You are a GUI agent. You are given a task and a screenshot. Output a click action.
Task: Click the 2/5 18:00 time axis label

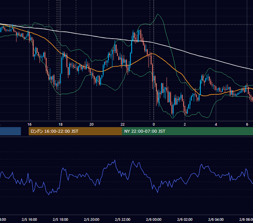click(61, 219)
